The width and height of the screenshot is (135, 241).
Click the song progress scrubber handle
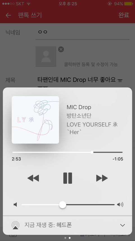tap(92, 152)
